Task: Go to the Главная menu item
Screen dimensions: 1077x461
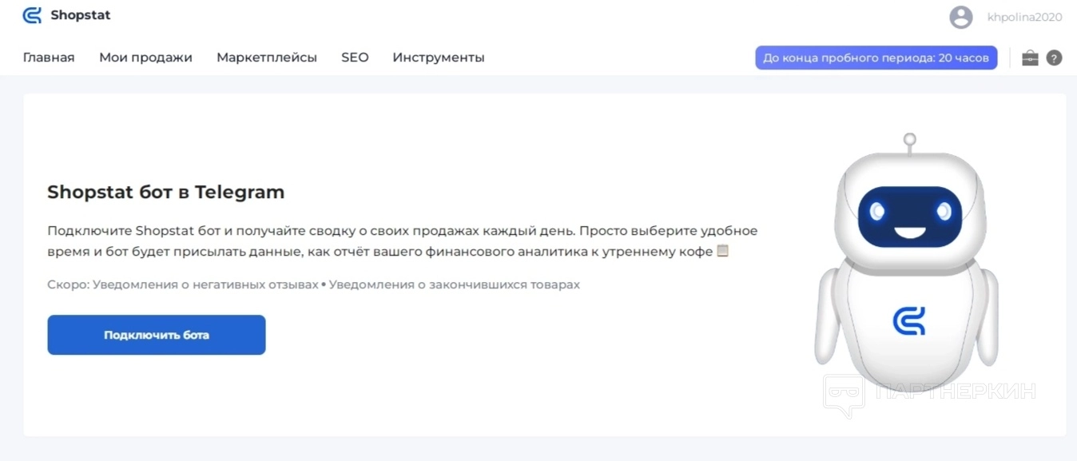Action: [49, 58]
